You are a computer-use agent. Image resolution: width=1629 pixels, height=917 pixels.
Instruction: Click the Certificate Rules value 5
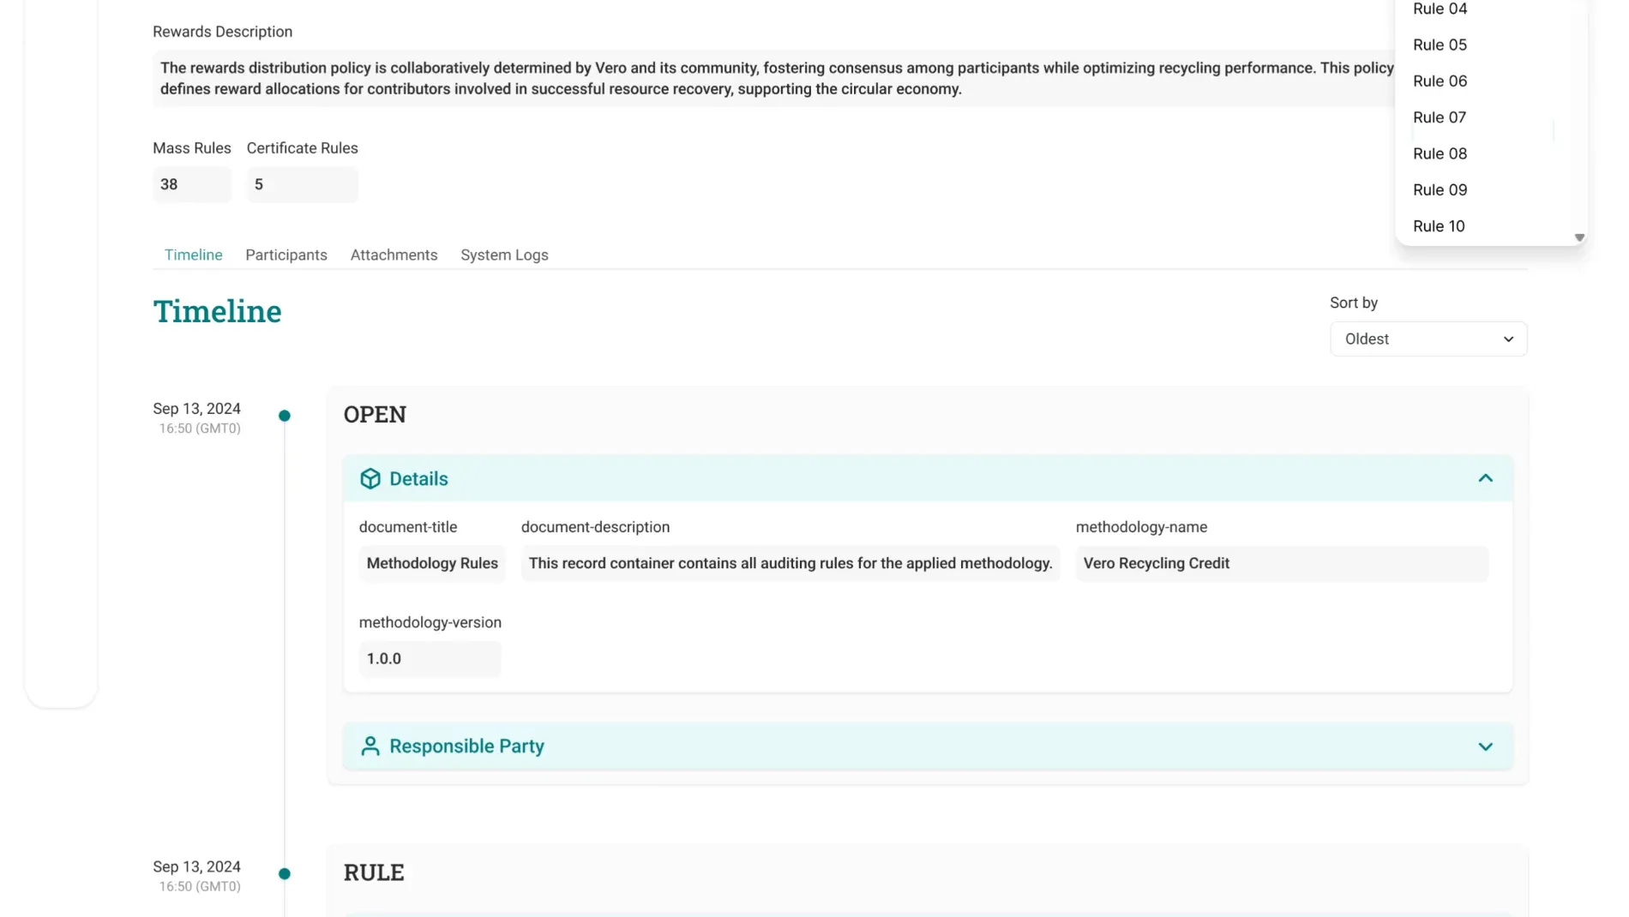302,184
